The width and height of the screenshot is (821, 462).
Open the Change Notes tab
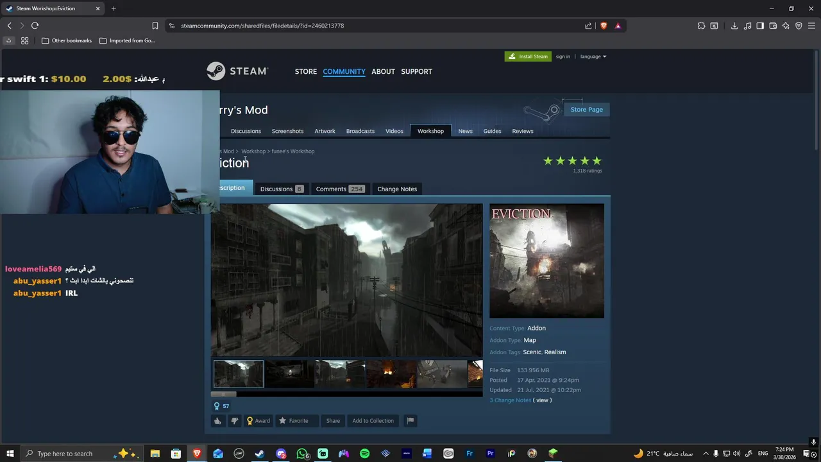(x=397, y=189)
